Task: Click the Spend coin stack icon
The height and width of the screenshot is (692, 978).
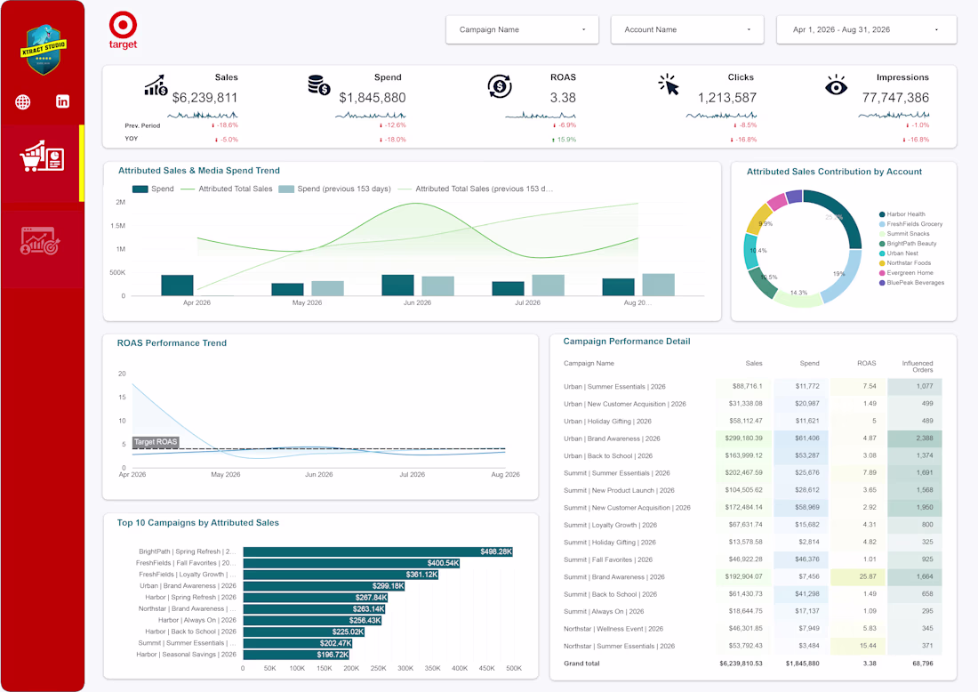Action: click(x=318, y=85)
